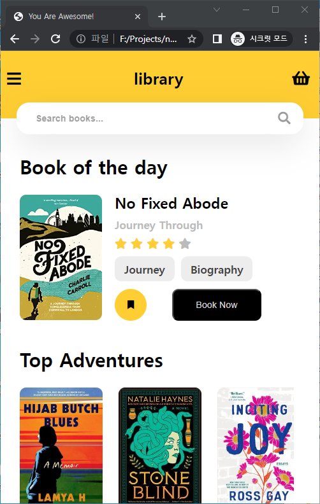Image resolution: width=320 pixels, height=504 pixels.
Task: Open the hamburger menu in the library header
Action: pyautogui.click(x=14, y=78)
